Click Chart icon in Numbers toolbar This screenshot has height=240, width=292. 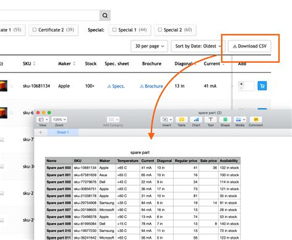point(196,119)
